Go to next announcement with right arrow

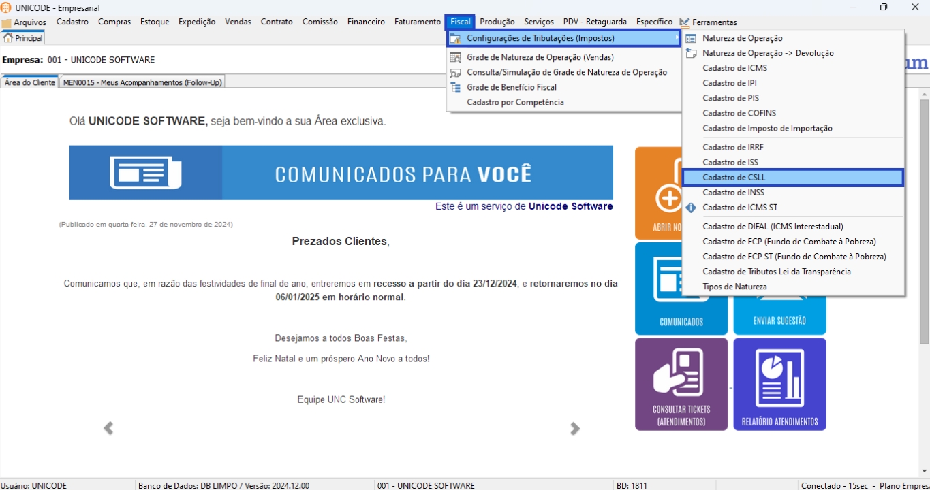[575, 428]
